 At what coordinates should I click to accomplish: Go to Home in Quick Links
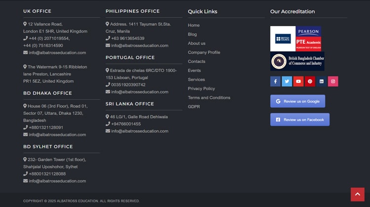pyautogui.click(x=193, y=25)
